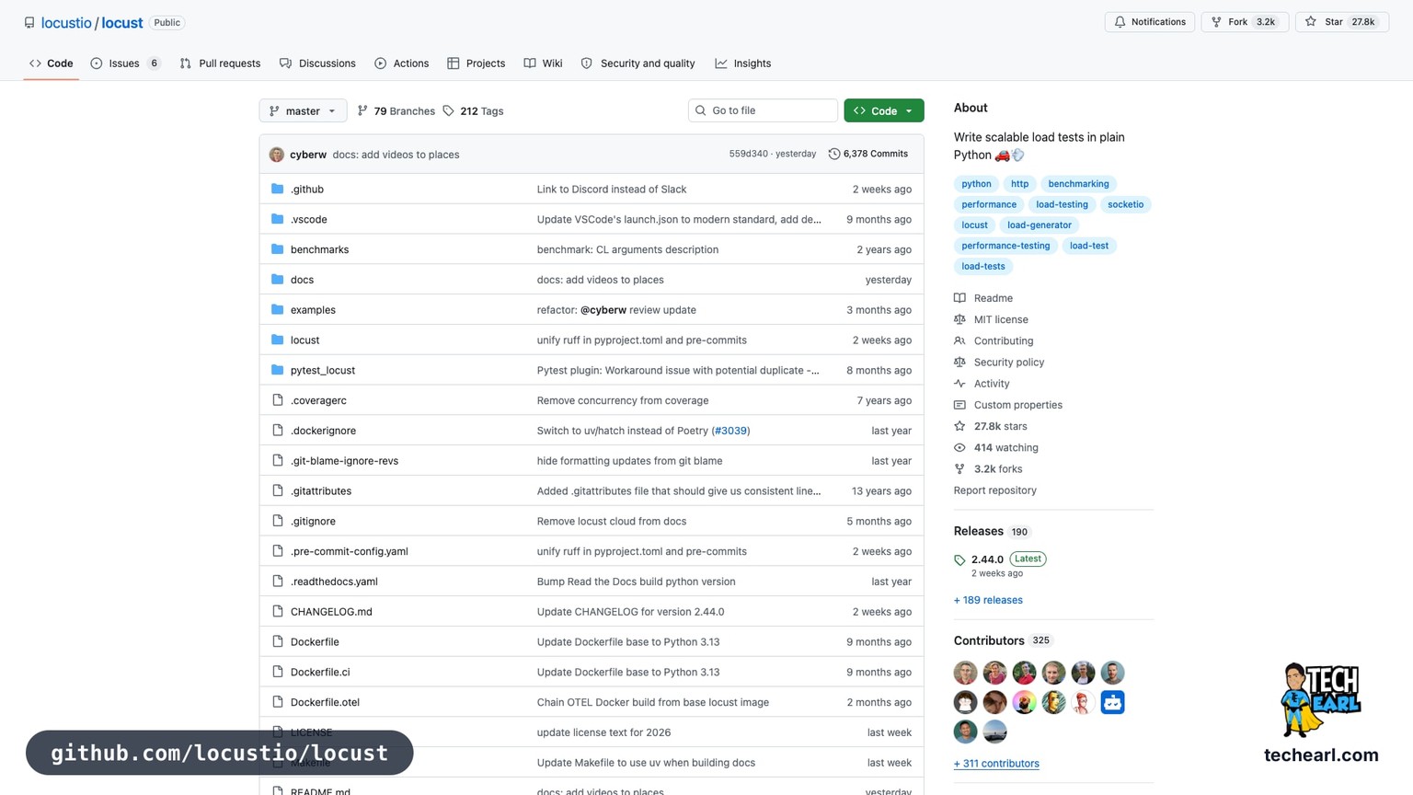Go to the Discussions tab
This screenshot has height=795, width=1413.
coord(317,63)
